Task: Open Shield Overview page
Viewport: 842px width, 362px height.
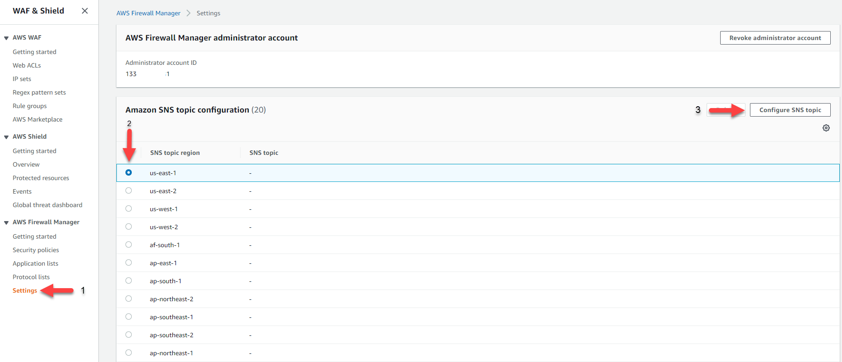Action: coord(26,164)
